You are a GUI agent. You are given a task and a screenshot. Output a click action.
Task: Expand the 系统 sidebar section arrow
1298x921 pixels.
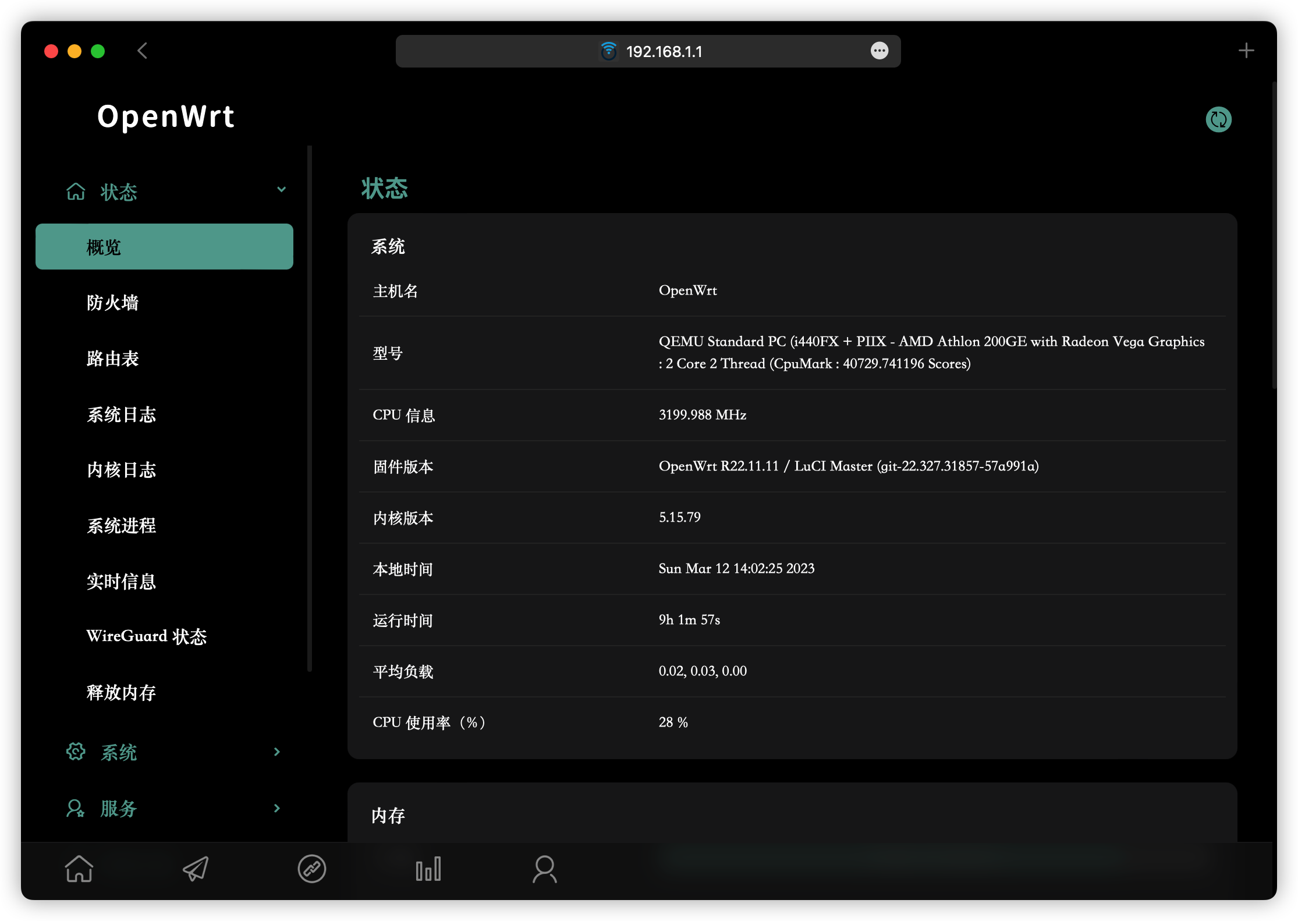tap(277, 752)
